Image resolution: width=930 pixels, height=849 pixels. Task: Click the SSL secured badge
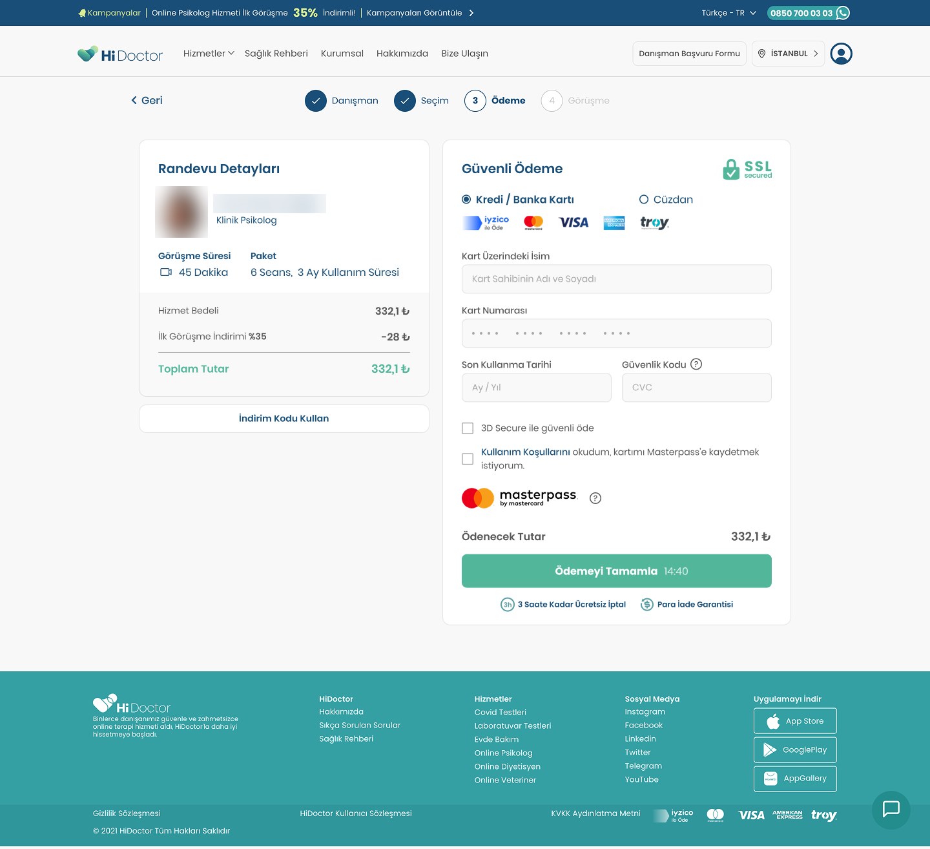(747, 169)
